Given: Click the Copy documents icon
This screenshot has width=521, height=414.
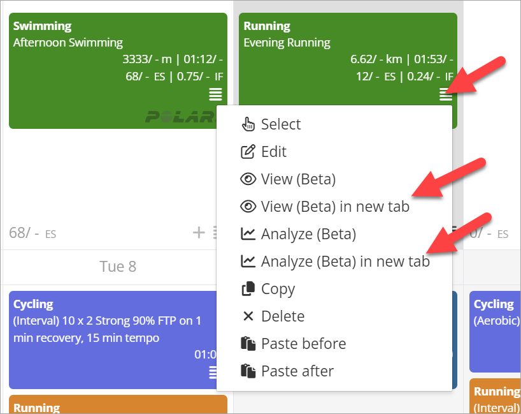Looking at the screenshot, I should [x=248, y=289].
